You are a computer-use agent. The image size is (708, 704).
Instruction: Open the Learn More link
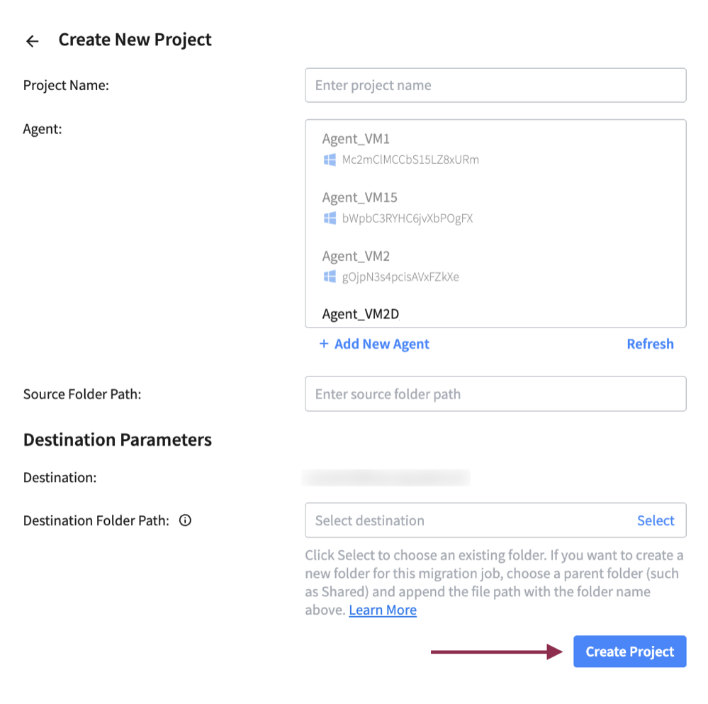click(383, 610)
